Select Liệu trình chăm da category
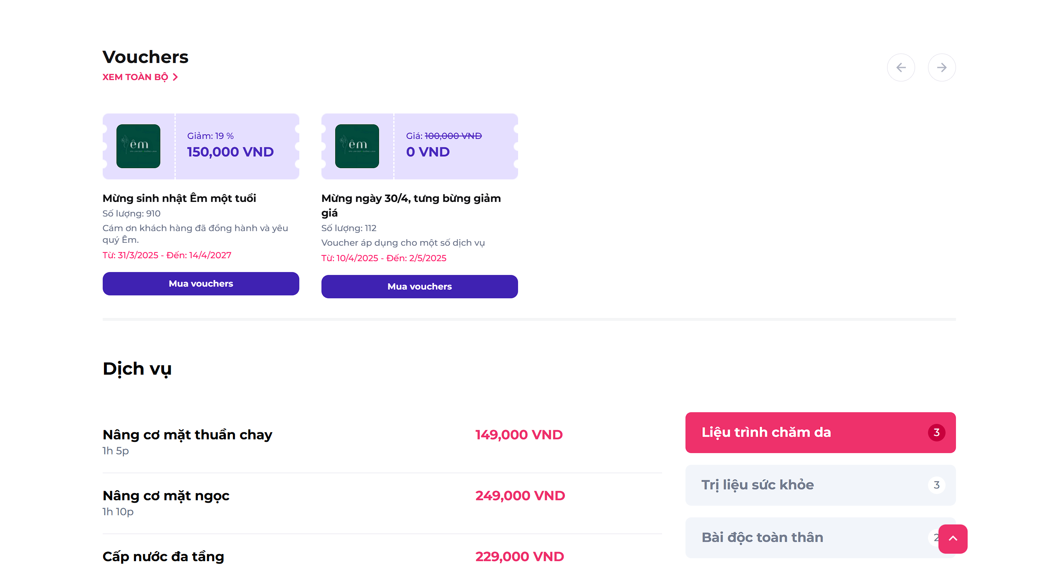This screenshot has width=1057, height=567. 820,433
